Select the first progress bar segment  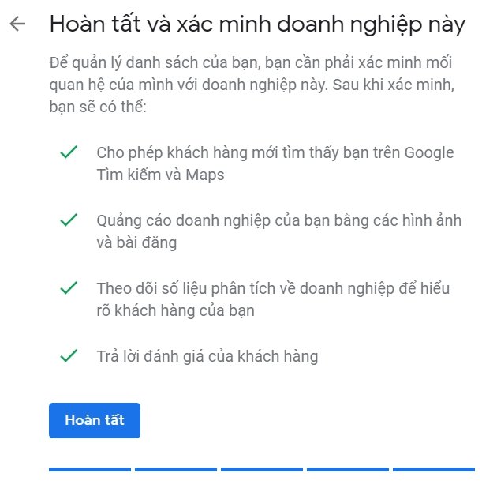point(90,469)
